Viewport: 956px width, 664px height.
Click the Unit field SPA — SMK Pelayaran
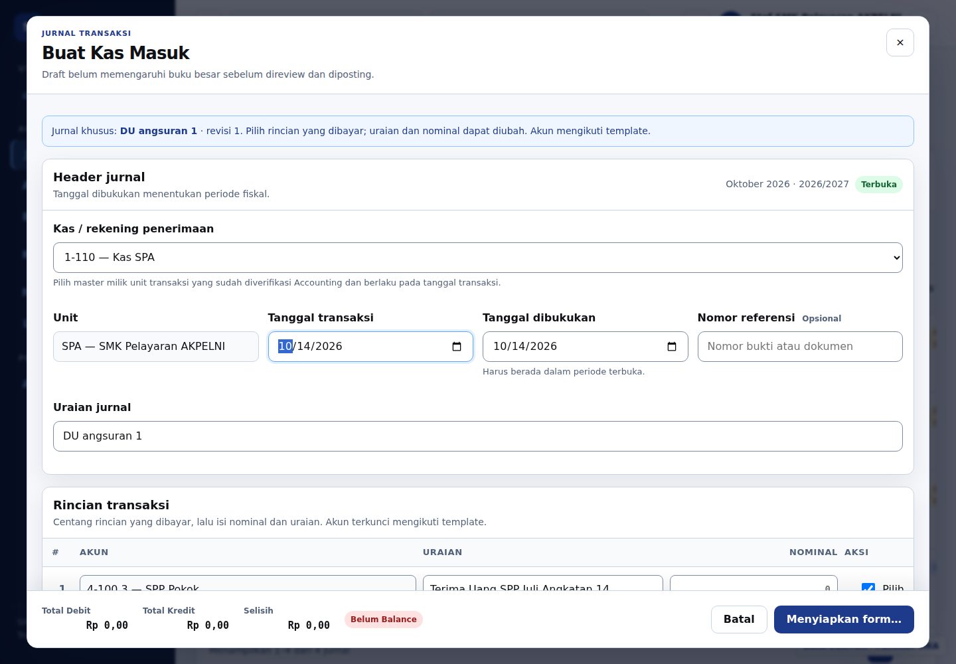156,347
